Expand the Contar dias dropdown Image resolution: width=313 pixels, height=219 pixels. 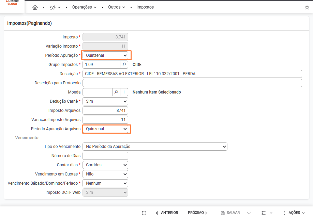coord(105,165)
